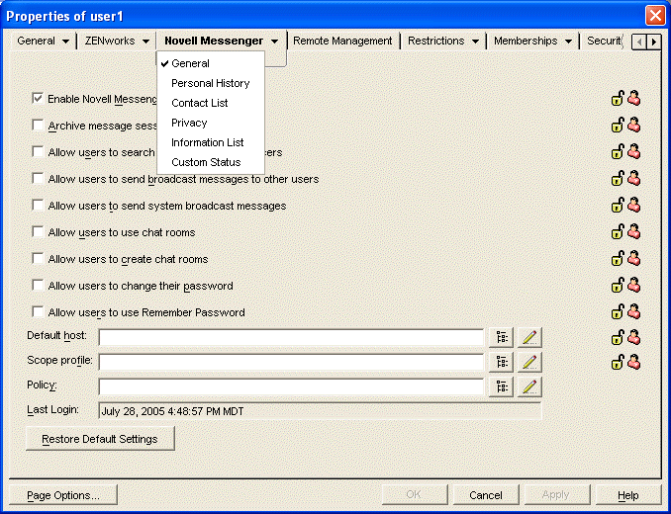
Task: Click Restore Default Settings button
Action: (x=100, y=439)
